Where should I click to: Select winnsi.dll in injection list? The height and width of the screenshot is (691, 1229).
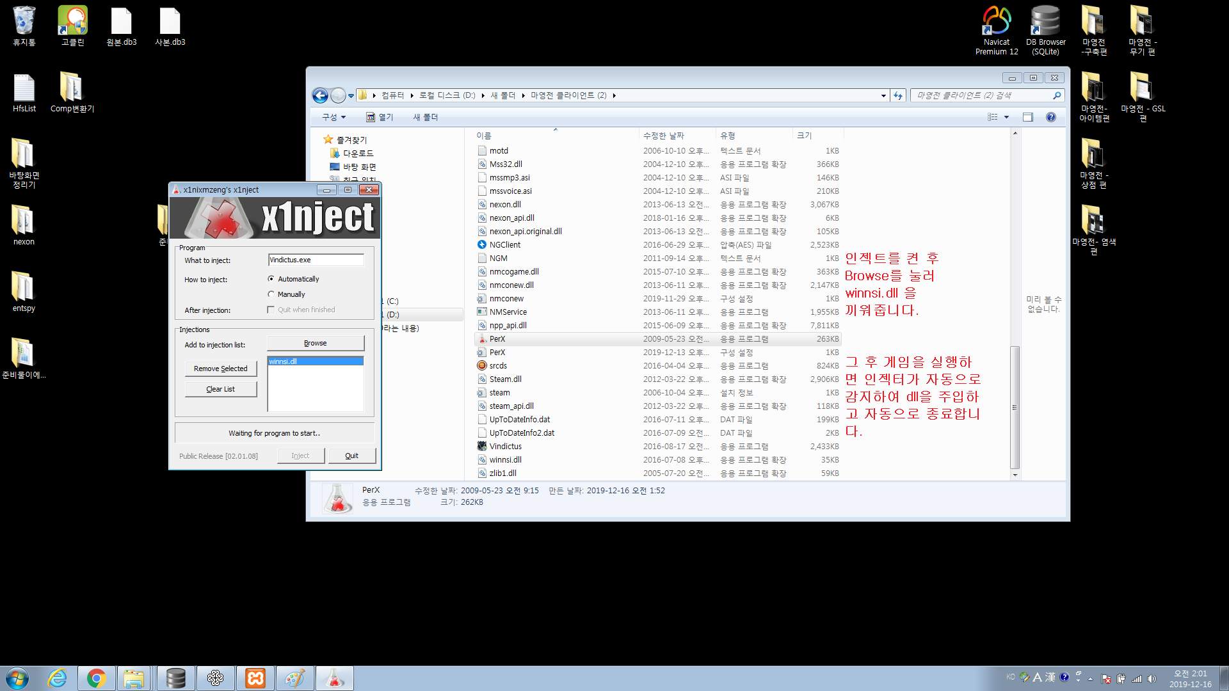coord(316,361)
